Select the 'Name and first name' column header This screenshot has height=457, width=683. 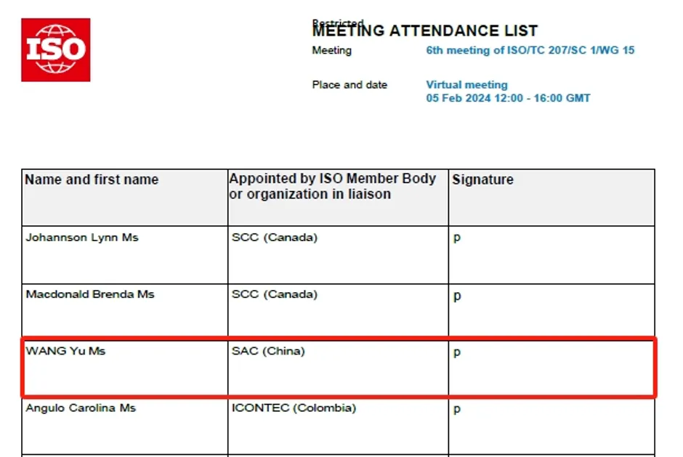[92, 179]
